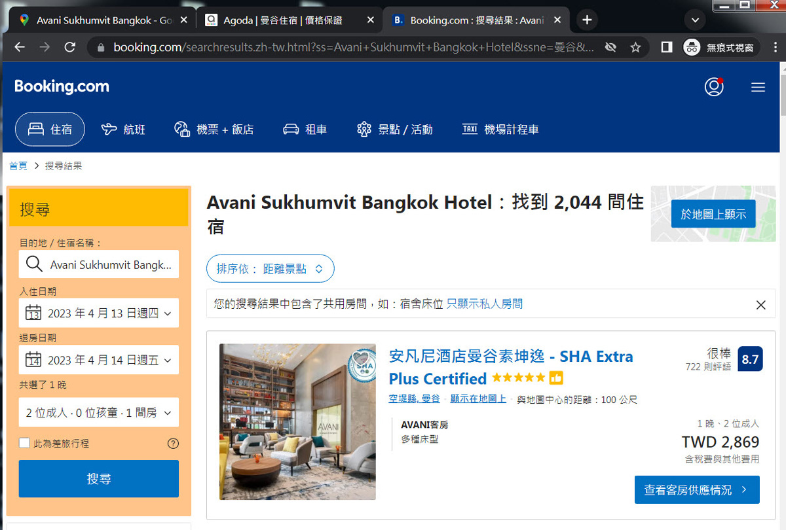This screenshot has height=530, width=786.
Task: Open the browser side panel icon
Action: click(667, 47)
